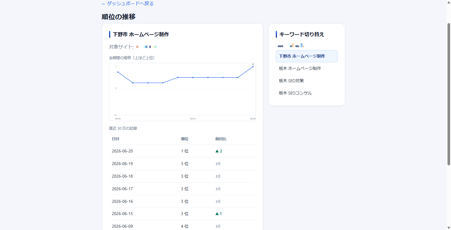Click the ±0 cell for 2026-06-17

tap(218, 189)
